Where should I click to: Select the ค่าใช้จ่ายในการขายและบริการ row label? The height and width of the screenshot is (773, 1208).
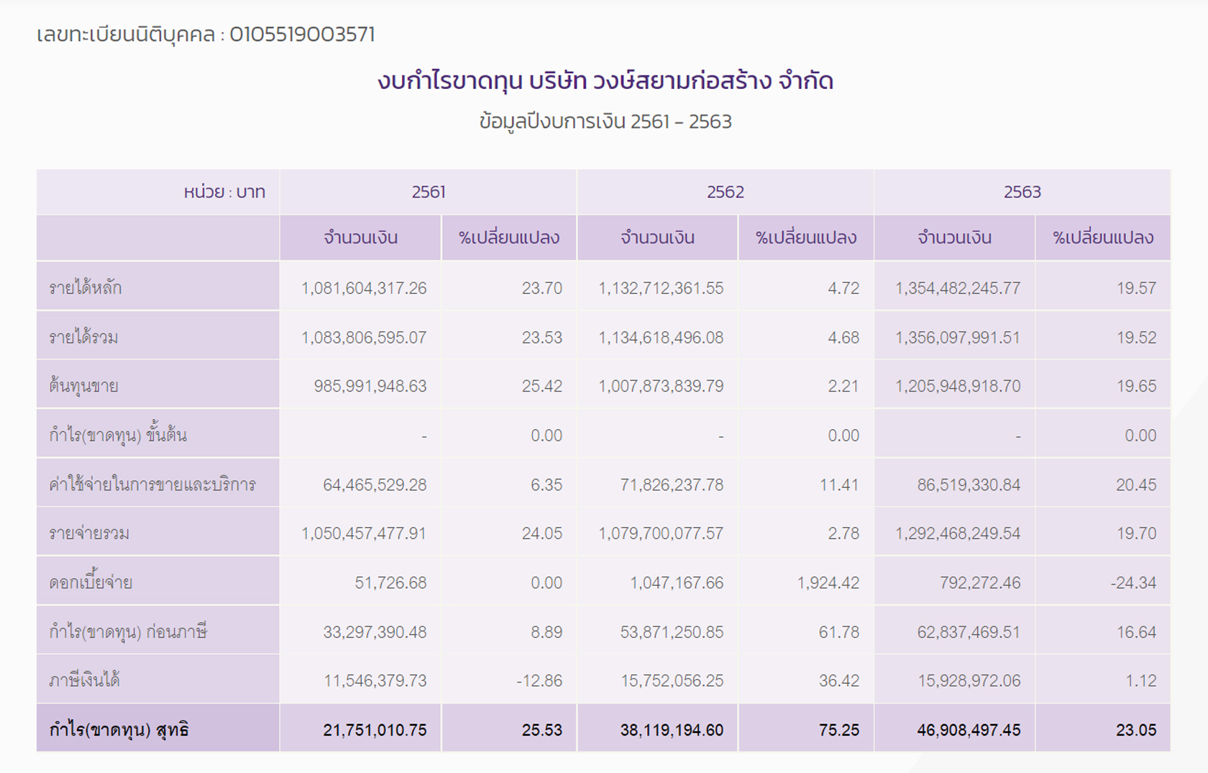152,485
